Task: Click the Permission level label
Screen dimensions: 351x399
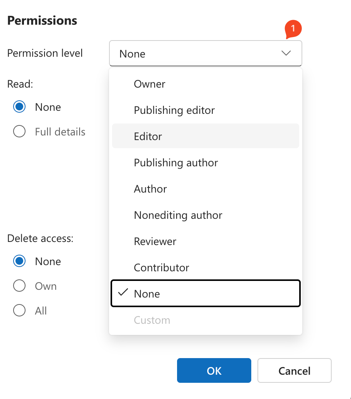Action: tap(45, 53)
